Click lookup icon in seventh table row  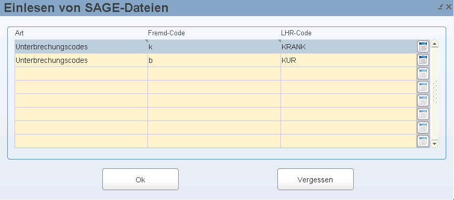[423, 128]
